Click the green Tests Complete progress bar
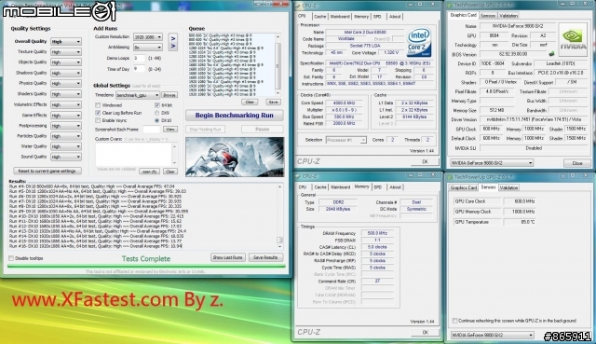 tap(146, 266)
